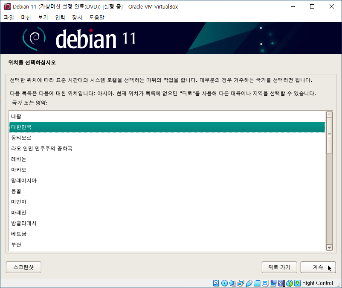Click the 스크린샷 button
Screen dimensions: 342x288
point(23,267)
